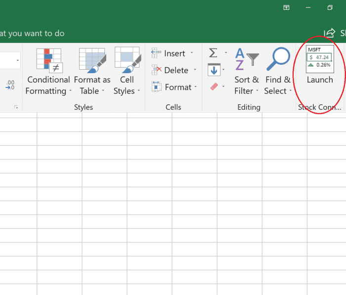Click the Decrease Decimal icon

tap(10, 85)
